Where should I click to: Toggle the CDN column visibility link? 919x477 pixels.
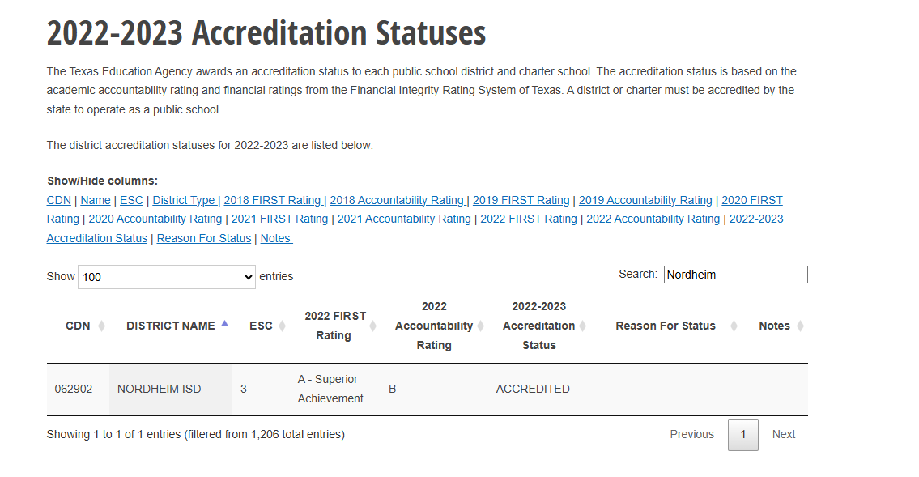[58, 200]
